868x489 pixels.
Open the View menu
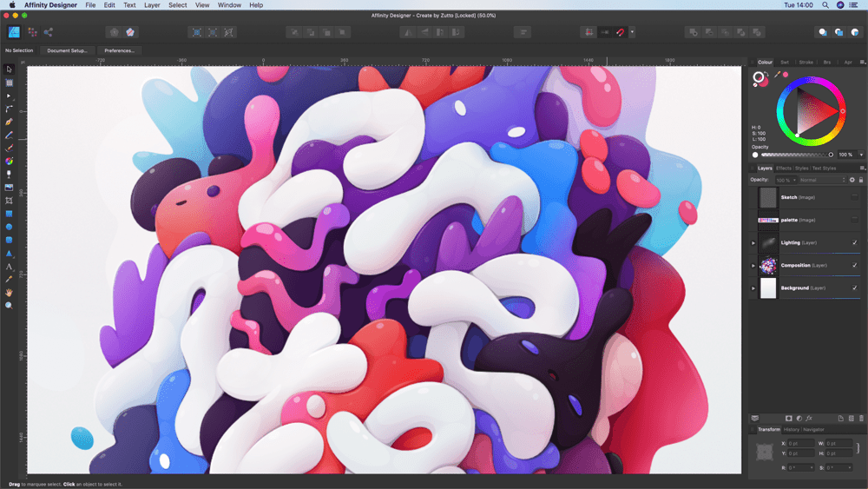tap(202, 5)
